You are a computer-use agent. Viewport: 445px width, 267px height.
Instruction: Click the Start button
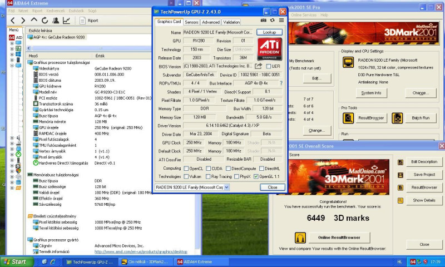17,261
